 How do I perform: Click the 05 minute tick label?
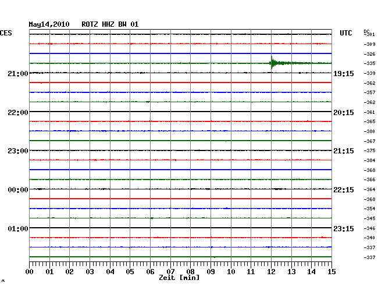[130, 272]
